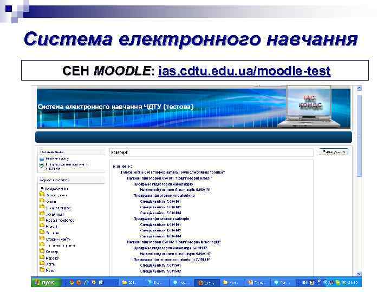Open the Windows 'пуск' Start menu

[45, 283]
